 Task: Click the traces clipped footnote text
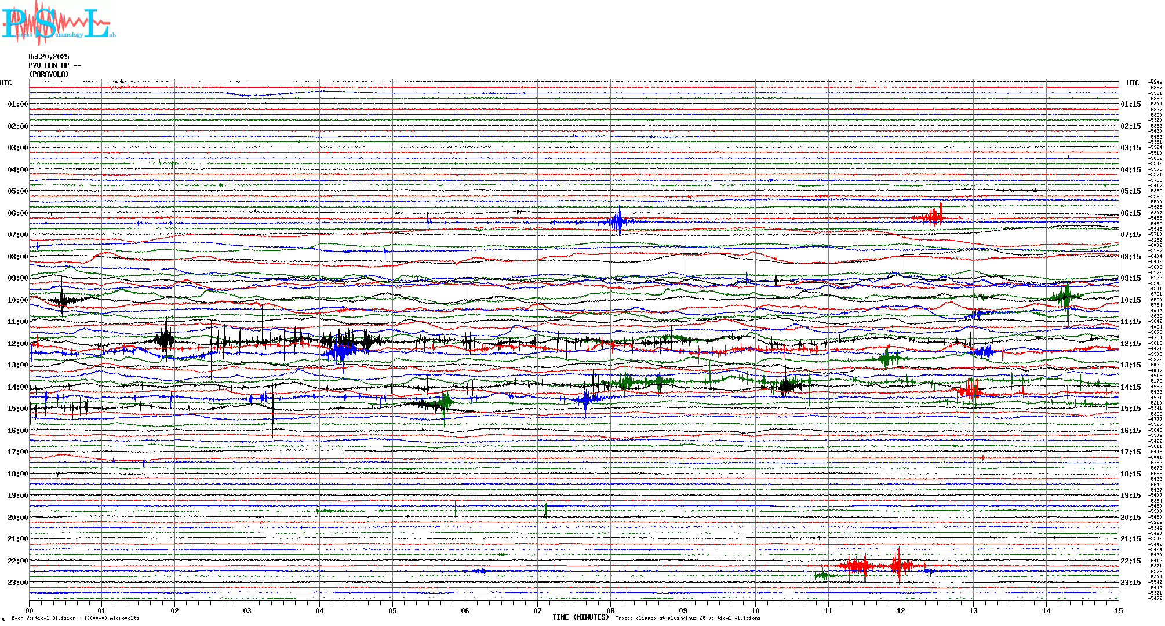coord(687,618)
